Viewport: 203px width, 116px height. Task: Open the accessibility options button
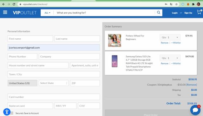7,112
